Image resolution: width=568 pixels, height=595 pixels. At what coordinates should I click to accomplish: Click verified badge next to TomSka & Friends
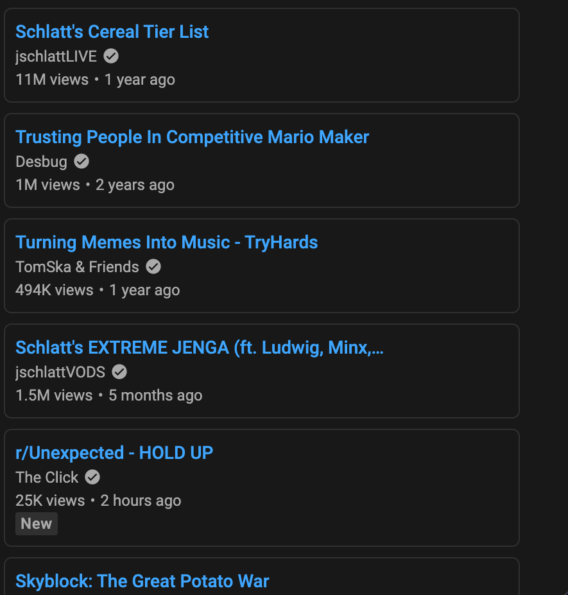(x=153, y=267)
